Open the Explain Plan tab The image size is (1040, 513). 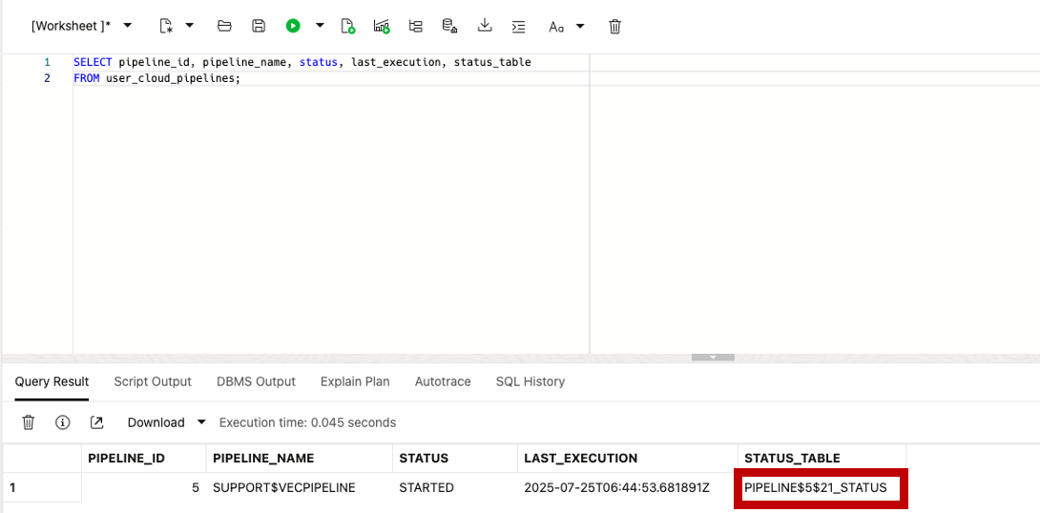(x=355, y=381)
